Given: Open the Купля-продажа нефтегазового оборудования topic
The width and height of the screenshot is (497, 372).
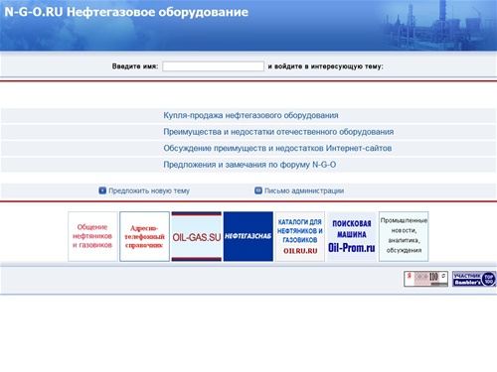Looking at the screenshot, I should pos(250,115).
